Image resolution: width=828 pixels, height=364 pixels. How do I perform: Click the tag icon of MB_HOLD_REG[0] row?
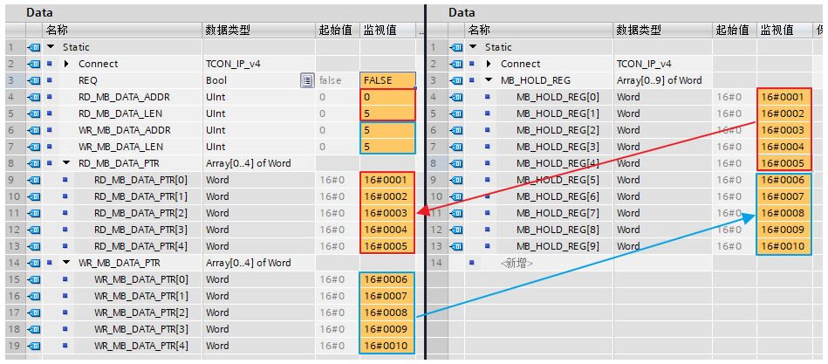(x=455, y=97)
